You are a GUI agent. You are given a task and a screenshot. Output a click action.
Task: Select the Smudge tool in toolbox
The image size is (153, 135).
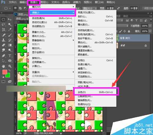(3, 50)
